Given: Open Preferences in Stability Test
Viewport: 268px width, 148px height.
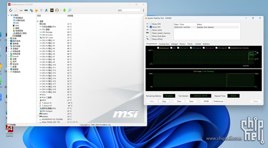Looking at the screenshot, I should click(x=218, y=101).
